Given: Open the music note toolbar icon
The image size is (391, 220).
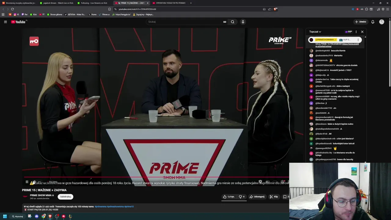Looking at the screenshot, I should pyautogui.click(x=378, y=9).
